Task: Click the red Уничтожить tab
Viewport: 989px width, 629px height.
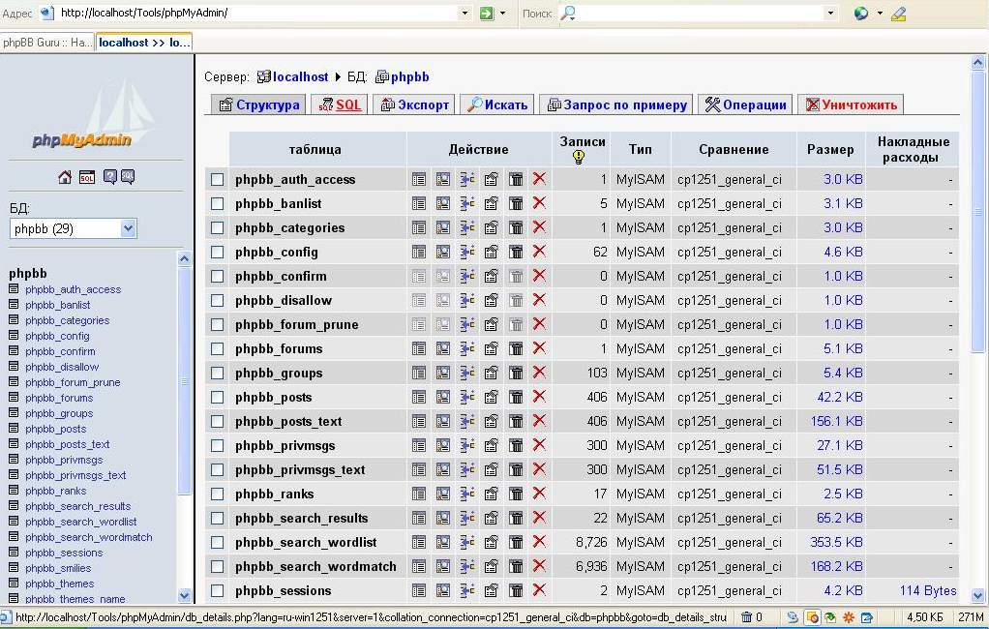Action: 851,105
